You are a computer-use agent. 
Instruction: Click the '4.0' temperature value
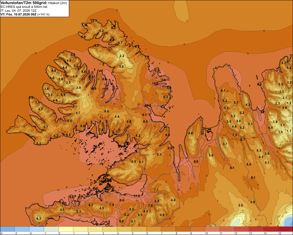[x=75, y=76]
